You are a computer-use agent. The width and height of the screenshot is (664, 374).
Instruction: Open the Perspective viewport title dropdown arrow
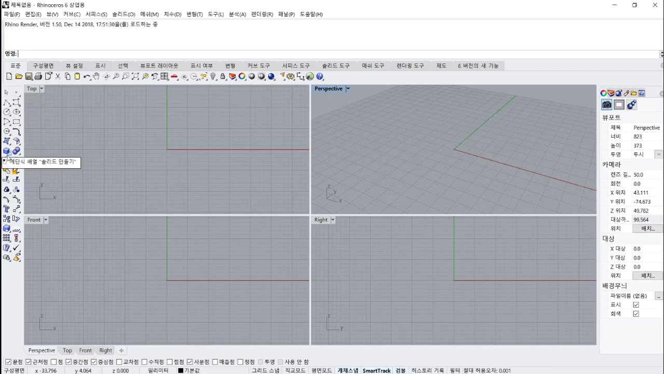click(x=348, y=89)
